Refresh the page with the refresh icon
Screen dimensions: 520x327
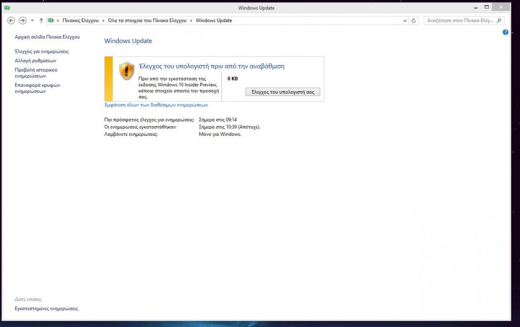click(414, 20)
